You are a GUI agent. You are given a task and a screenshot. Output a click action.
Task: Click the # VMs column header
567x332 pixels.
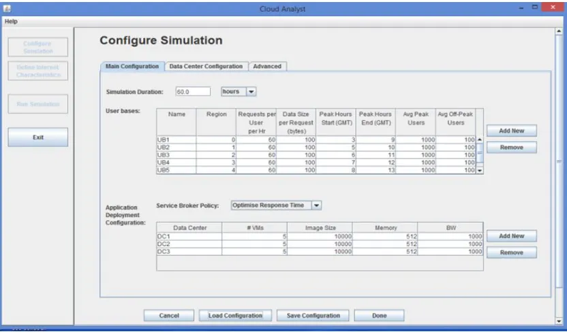255,228
